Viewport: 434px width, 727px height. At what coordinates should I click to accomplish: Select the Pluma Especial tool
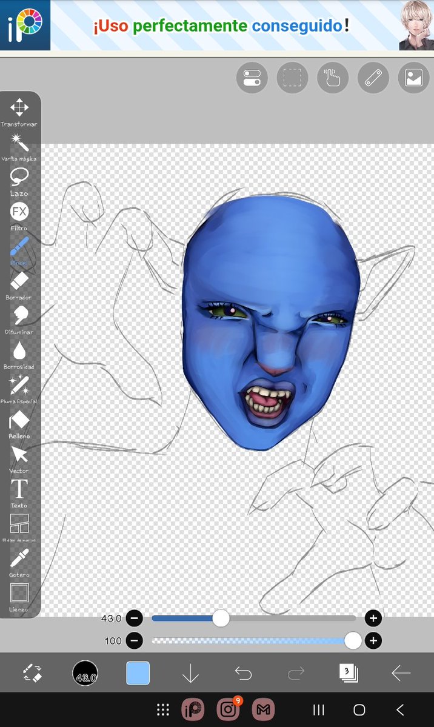click(19, 389)
